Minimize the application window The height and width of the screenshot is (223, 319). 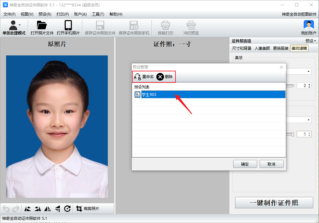click(282, 5)
